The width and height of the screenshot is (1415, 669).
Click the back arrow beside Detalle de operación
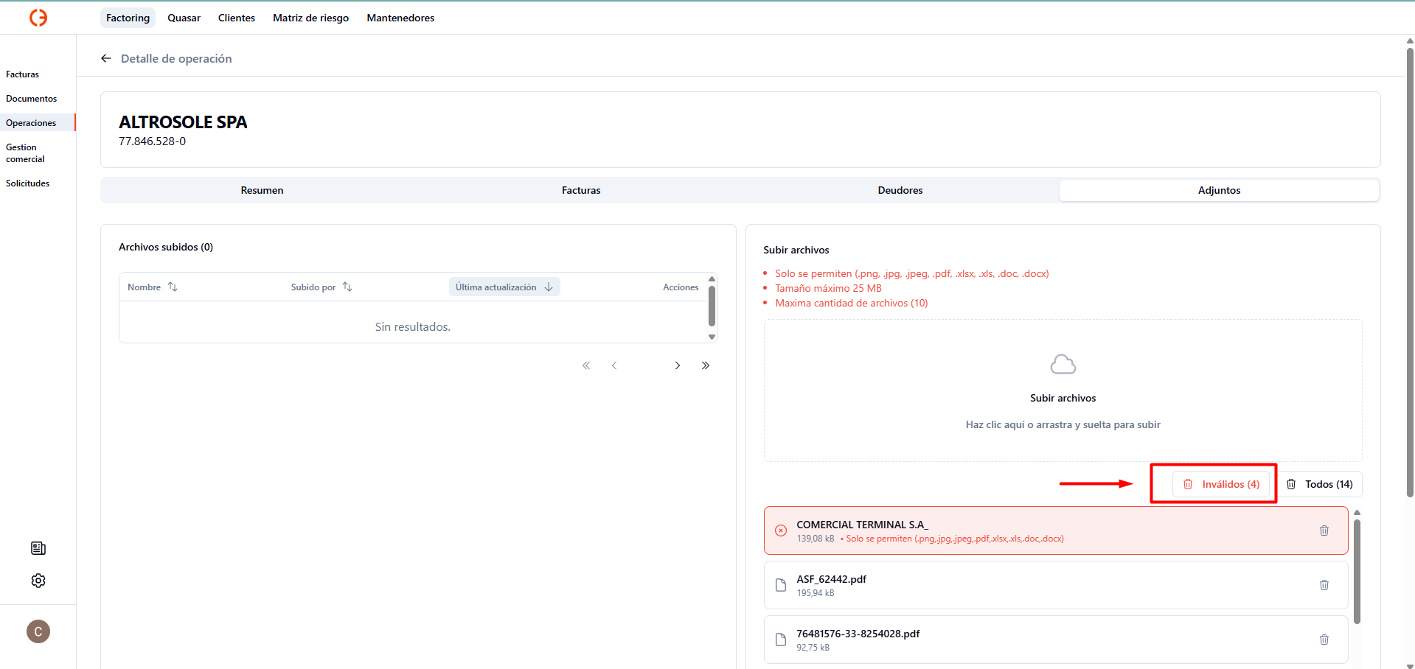click(x=106, y=58)
